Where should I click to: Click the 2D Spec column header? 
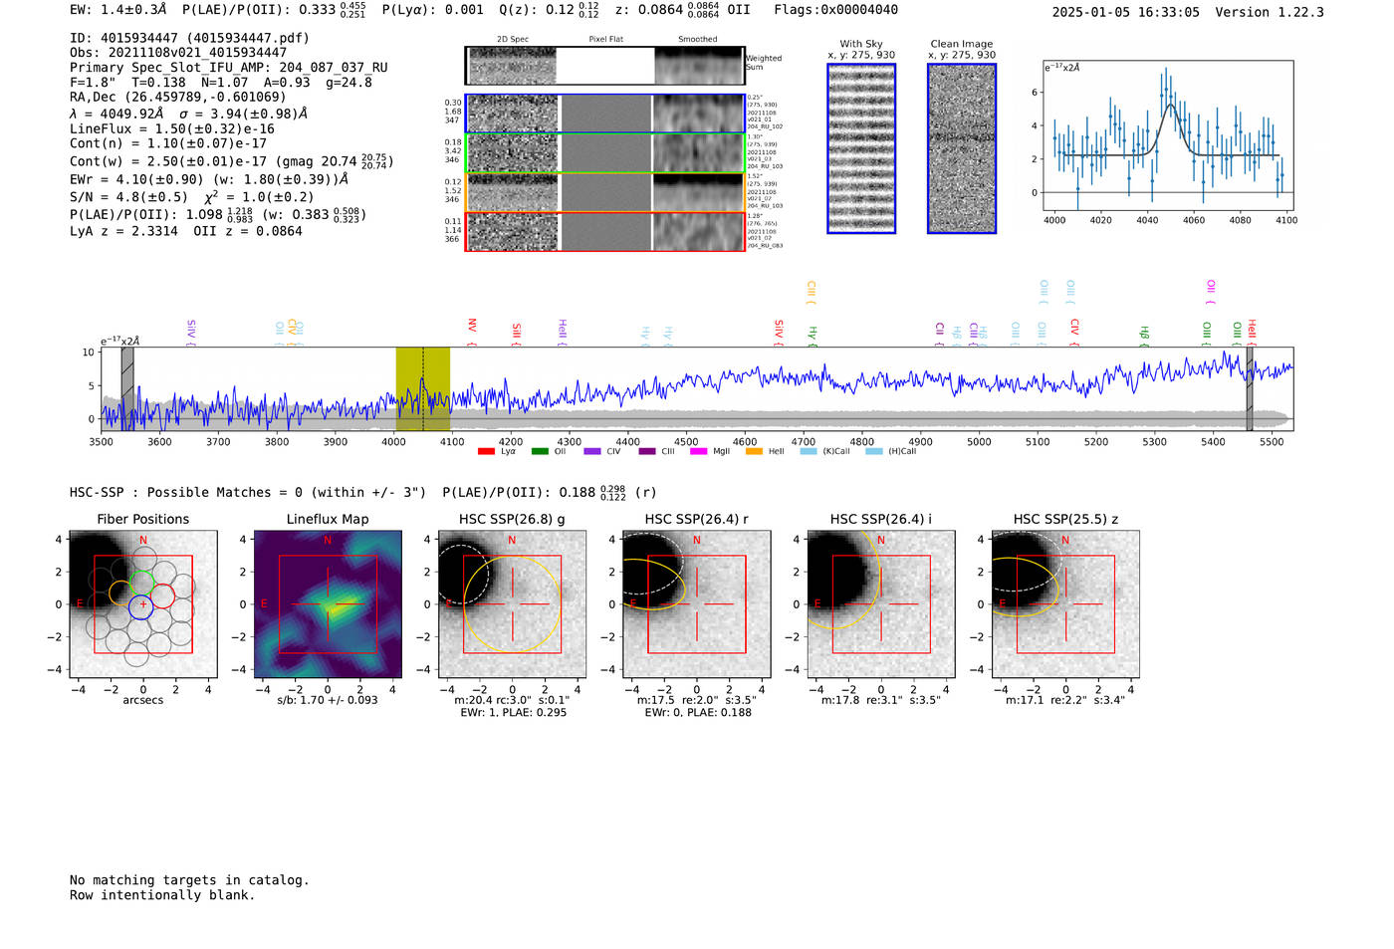(x=513, y=39)
